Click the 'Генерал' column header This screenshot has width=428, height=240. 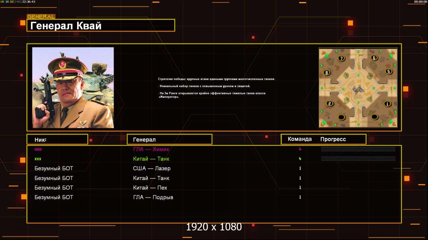click(x=169, y=140)
